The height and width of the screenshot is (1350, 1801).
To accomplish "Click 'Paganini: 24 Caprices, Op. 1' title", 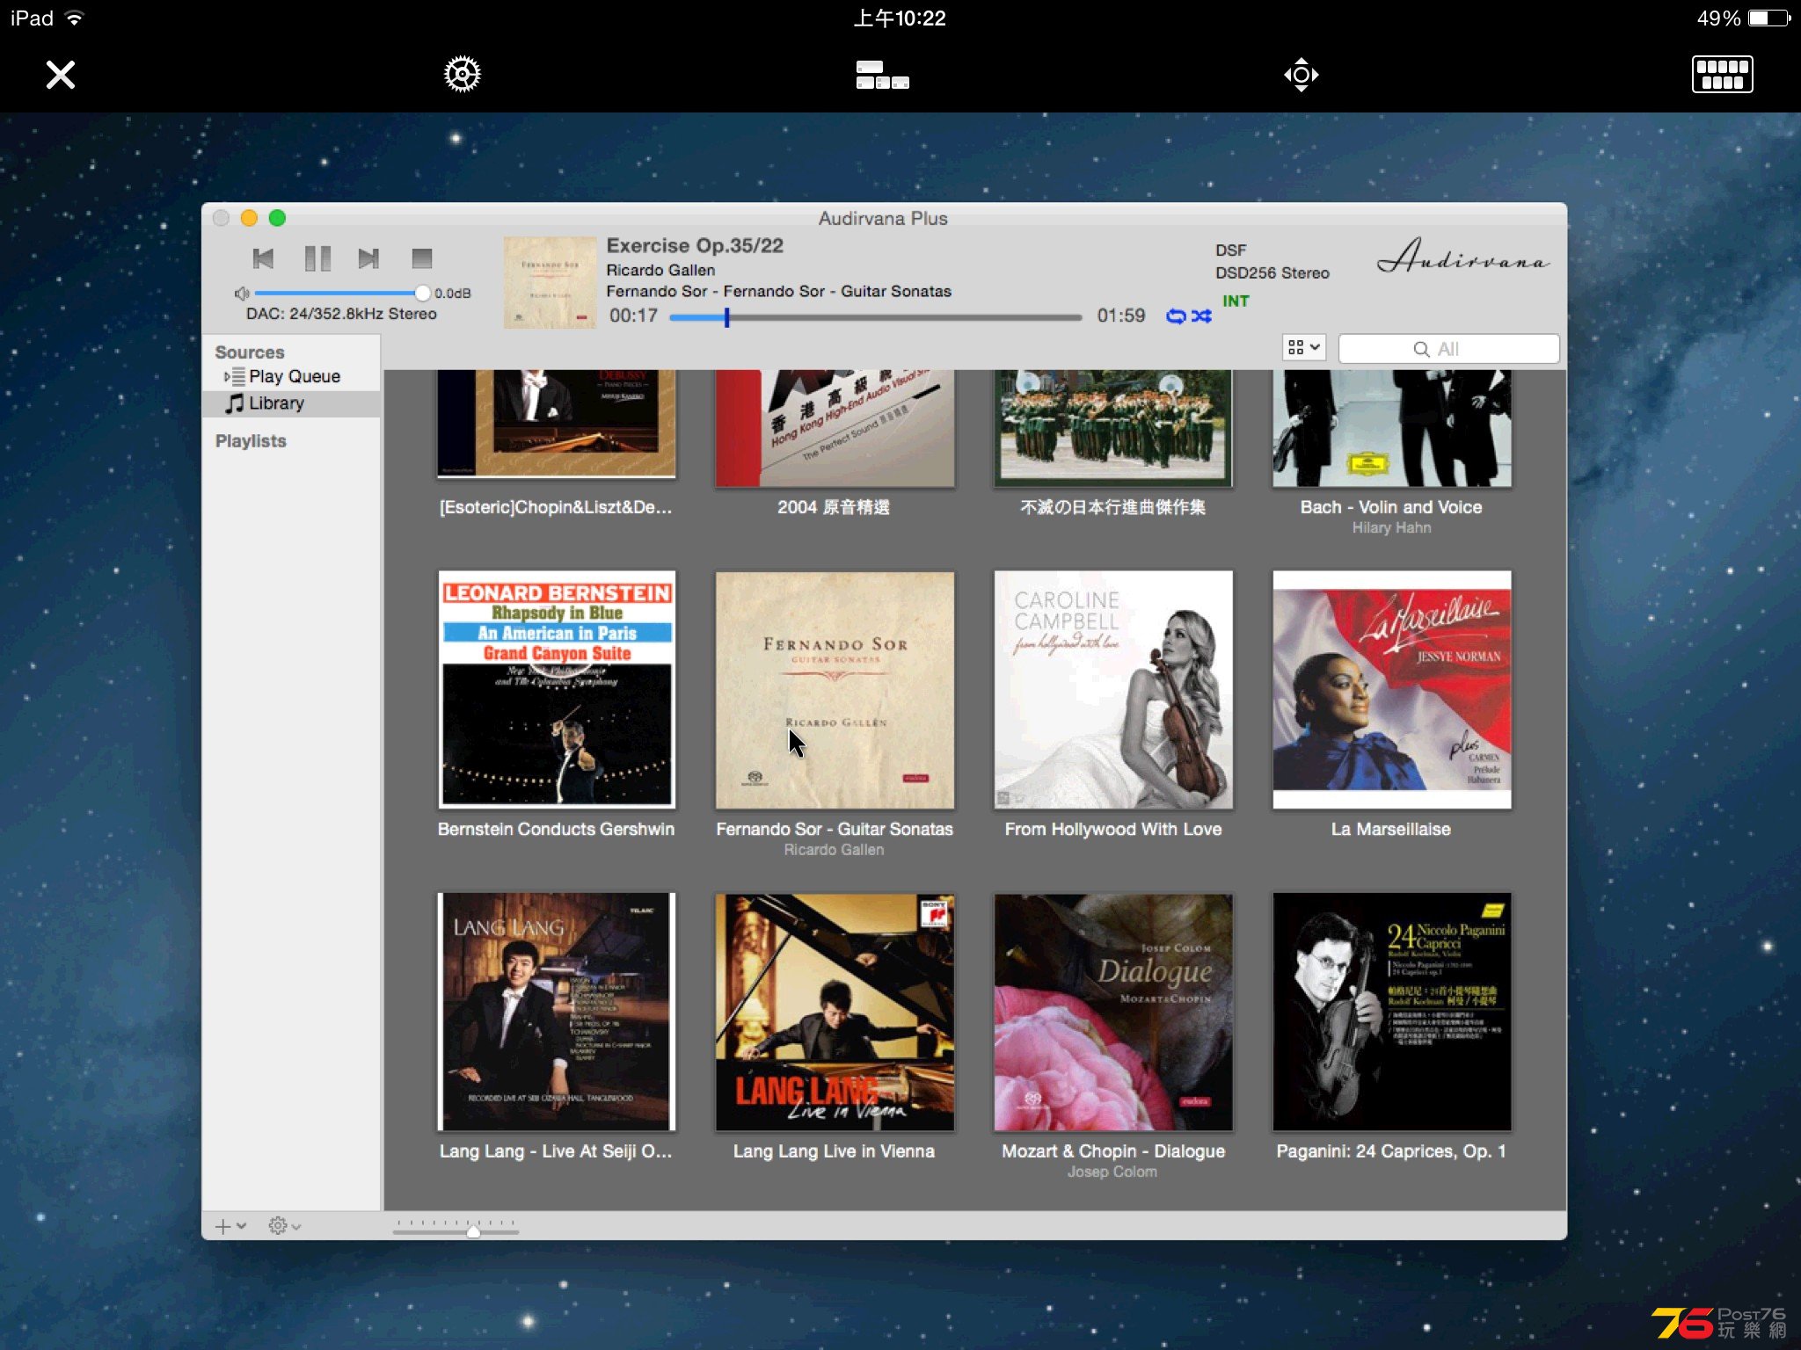I will coord(1391,1151).
